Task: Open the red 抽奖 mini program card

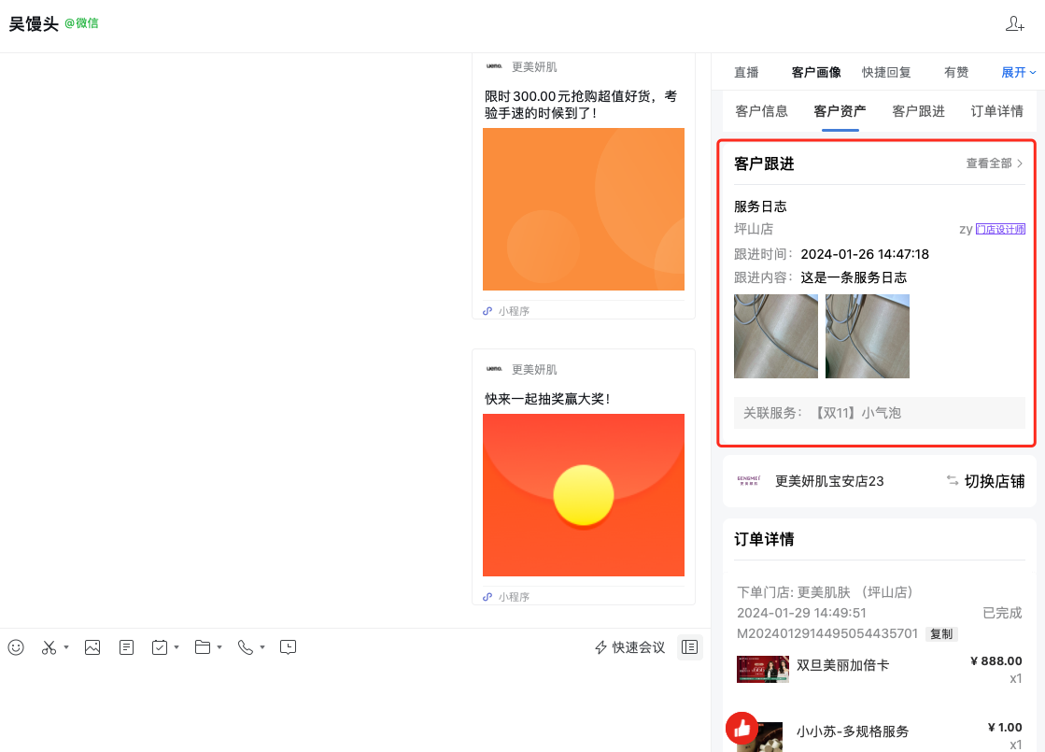Action: (x=583, y=476)
